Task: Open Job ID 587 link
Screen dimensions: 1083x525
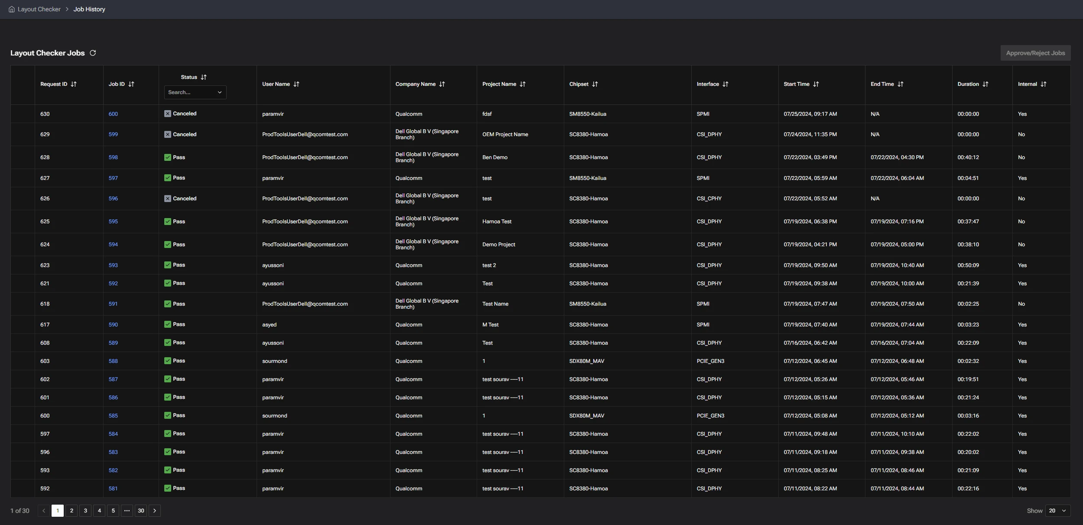Action: click(113, 379)
